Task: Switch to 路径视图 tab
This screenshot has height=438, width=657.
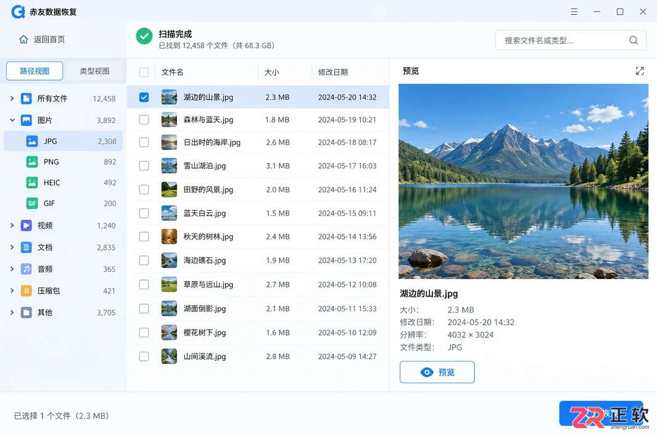Action: (x=35, y=71)
